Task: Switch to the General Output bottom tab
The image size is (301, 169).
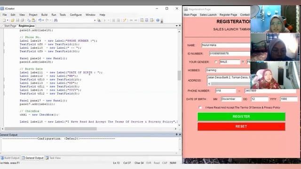Action: (x=32, y=158)
